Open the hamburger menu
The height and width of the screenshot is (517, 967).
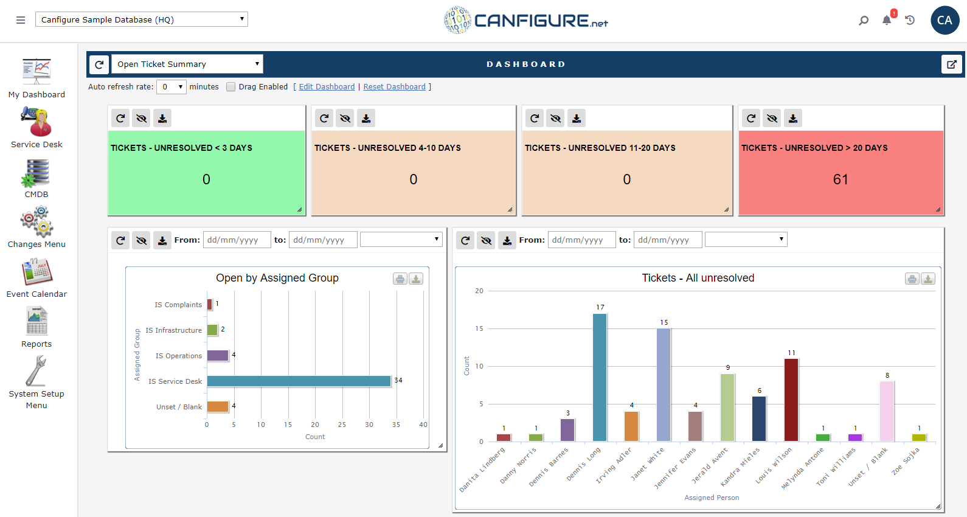[21, 20]
